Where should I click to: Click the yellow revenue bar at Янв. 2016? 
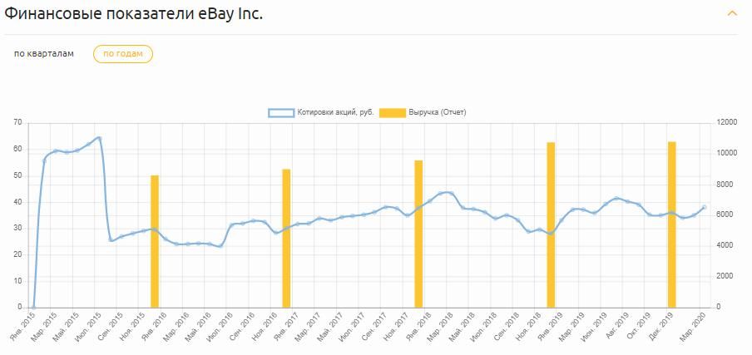click(155, 241)
